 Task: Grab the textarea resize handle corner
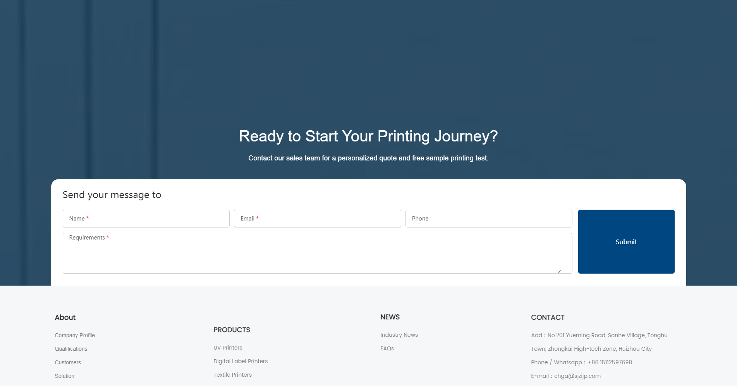coord(560,271)
